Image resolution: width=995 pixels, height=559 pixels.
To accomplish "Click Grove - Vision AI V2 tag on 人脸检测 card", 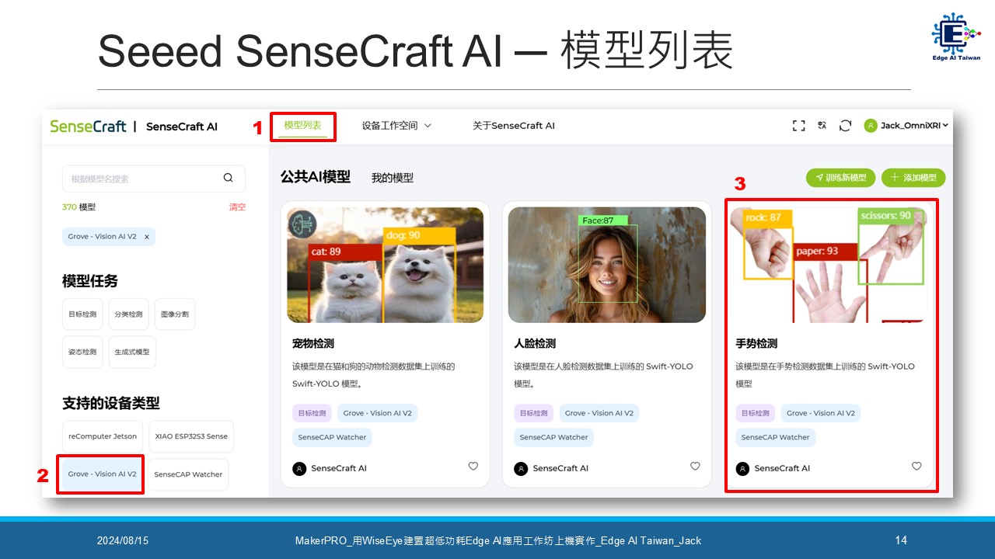I will [x=599, y=413].
